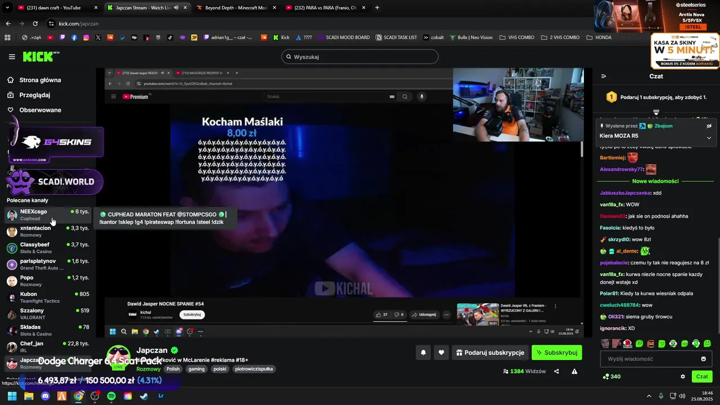Open Lightroom from the taskbar

161,396
